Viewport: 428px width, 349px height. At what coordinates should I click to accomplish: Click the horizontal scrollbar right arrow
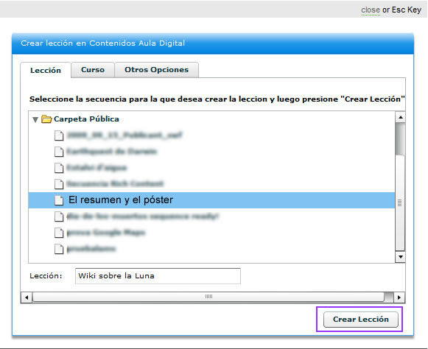399,297
